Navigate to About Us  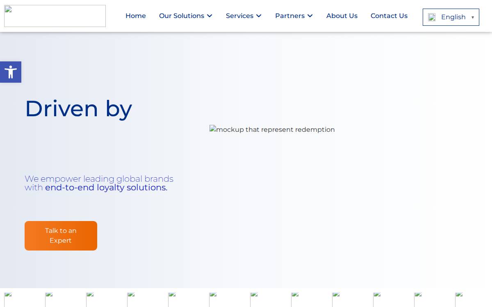(x=342, y=16)
